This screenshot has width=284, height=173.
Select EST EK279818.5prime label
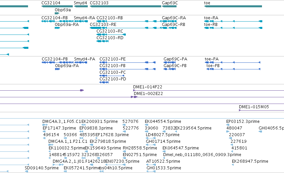click(108, 141)
